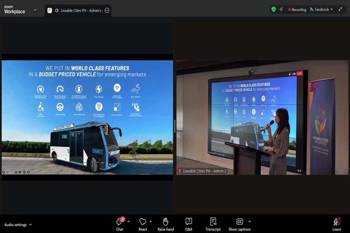Open the Zoom Workplace dropdown arrow
This screenshot has width=350, height=233.
point(35,10)
